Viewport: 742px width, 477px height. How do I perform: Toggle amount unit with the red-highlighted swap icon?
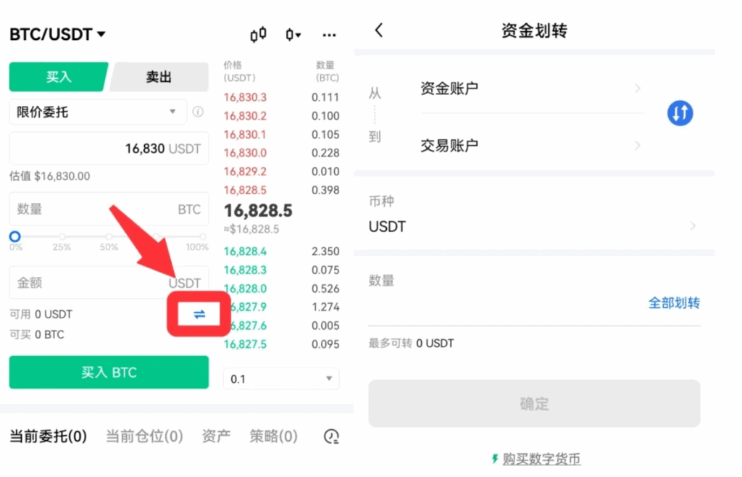tap(199, 313)
